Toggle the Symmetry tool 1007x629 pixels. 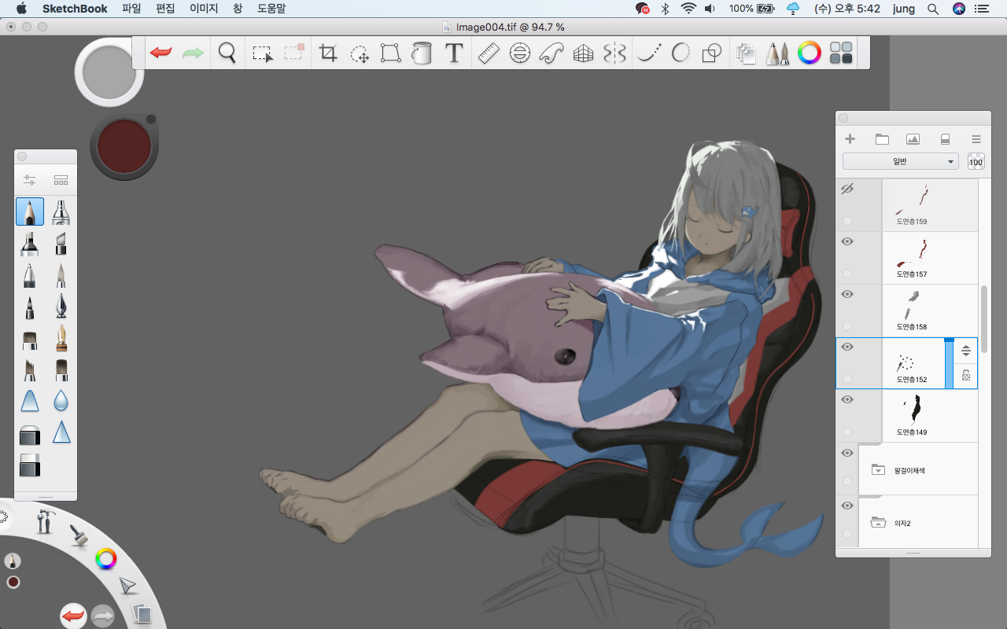pyautogui.click(x=614, y=53)
